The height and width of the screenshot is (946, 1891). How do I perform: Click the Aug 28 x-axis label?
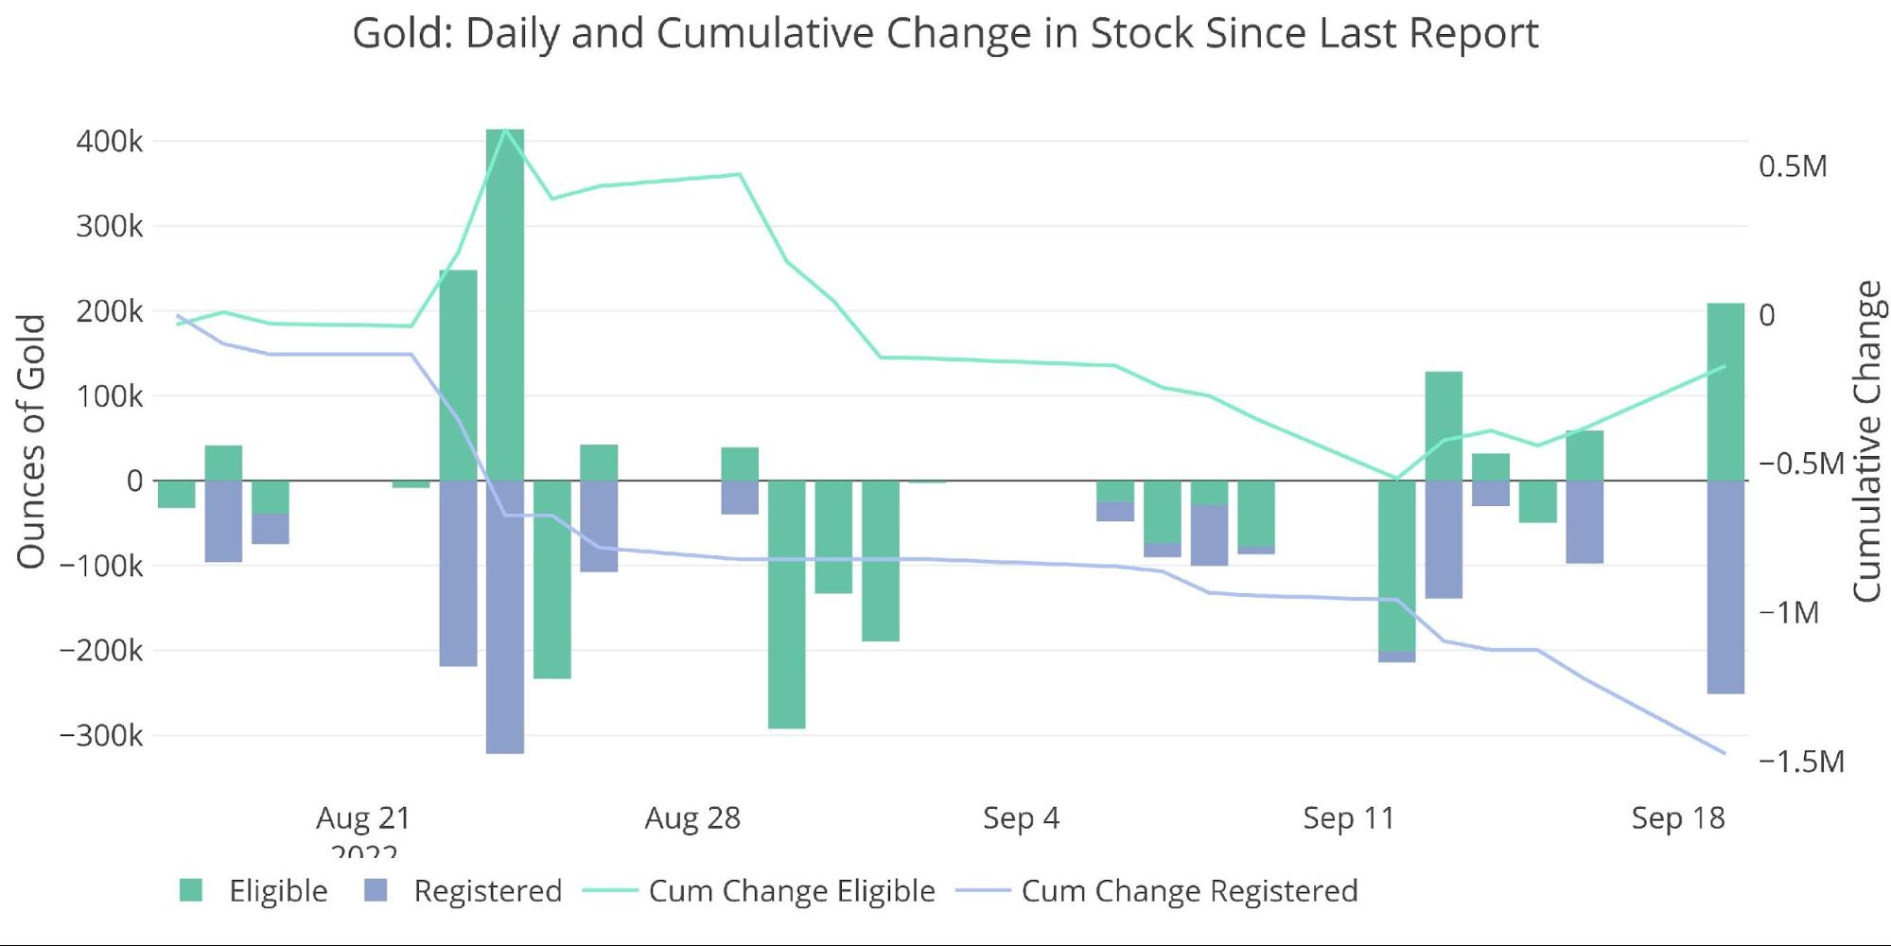click(x=692, y=817)
